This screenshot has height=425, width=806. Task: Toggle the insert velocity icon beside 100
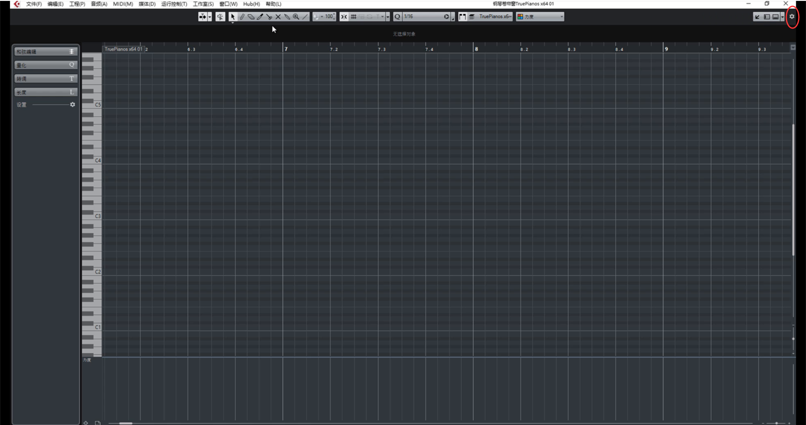[x=316, y=17]
